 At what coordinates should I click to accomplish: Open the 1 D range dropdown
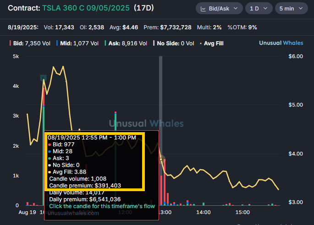(x=259, y=9)
